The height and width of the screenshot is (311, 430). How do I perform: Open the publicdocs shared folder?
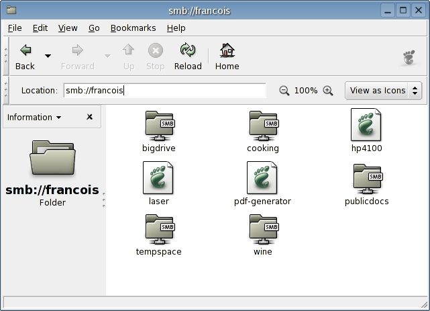(366, 179)
